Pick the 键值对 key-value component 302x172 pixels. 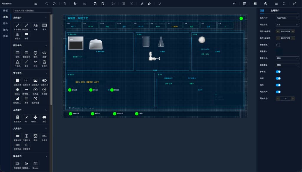click(17, 36)
